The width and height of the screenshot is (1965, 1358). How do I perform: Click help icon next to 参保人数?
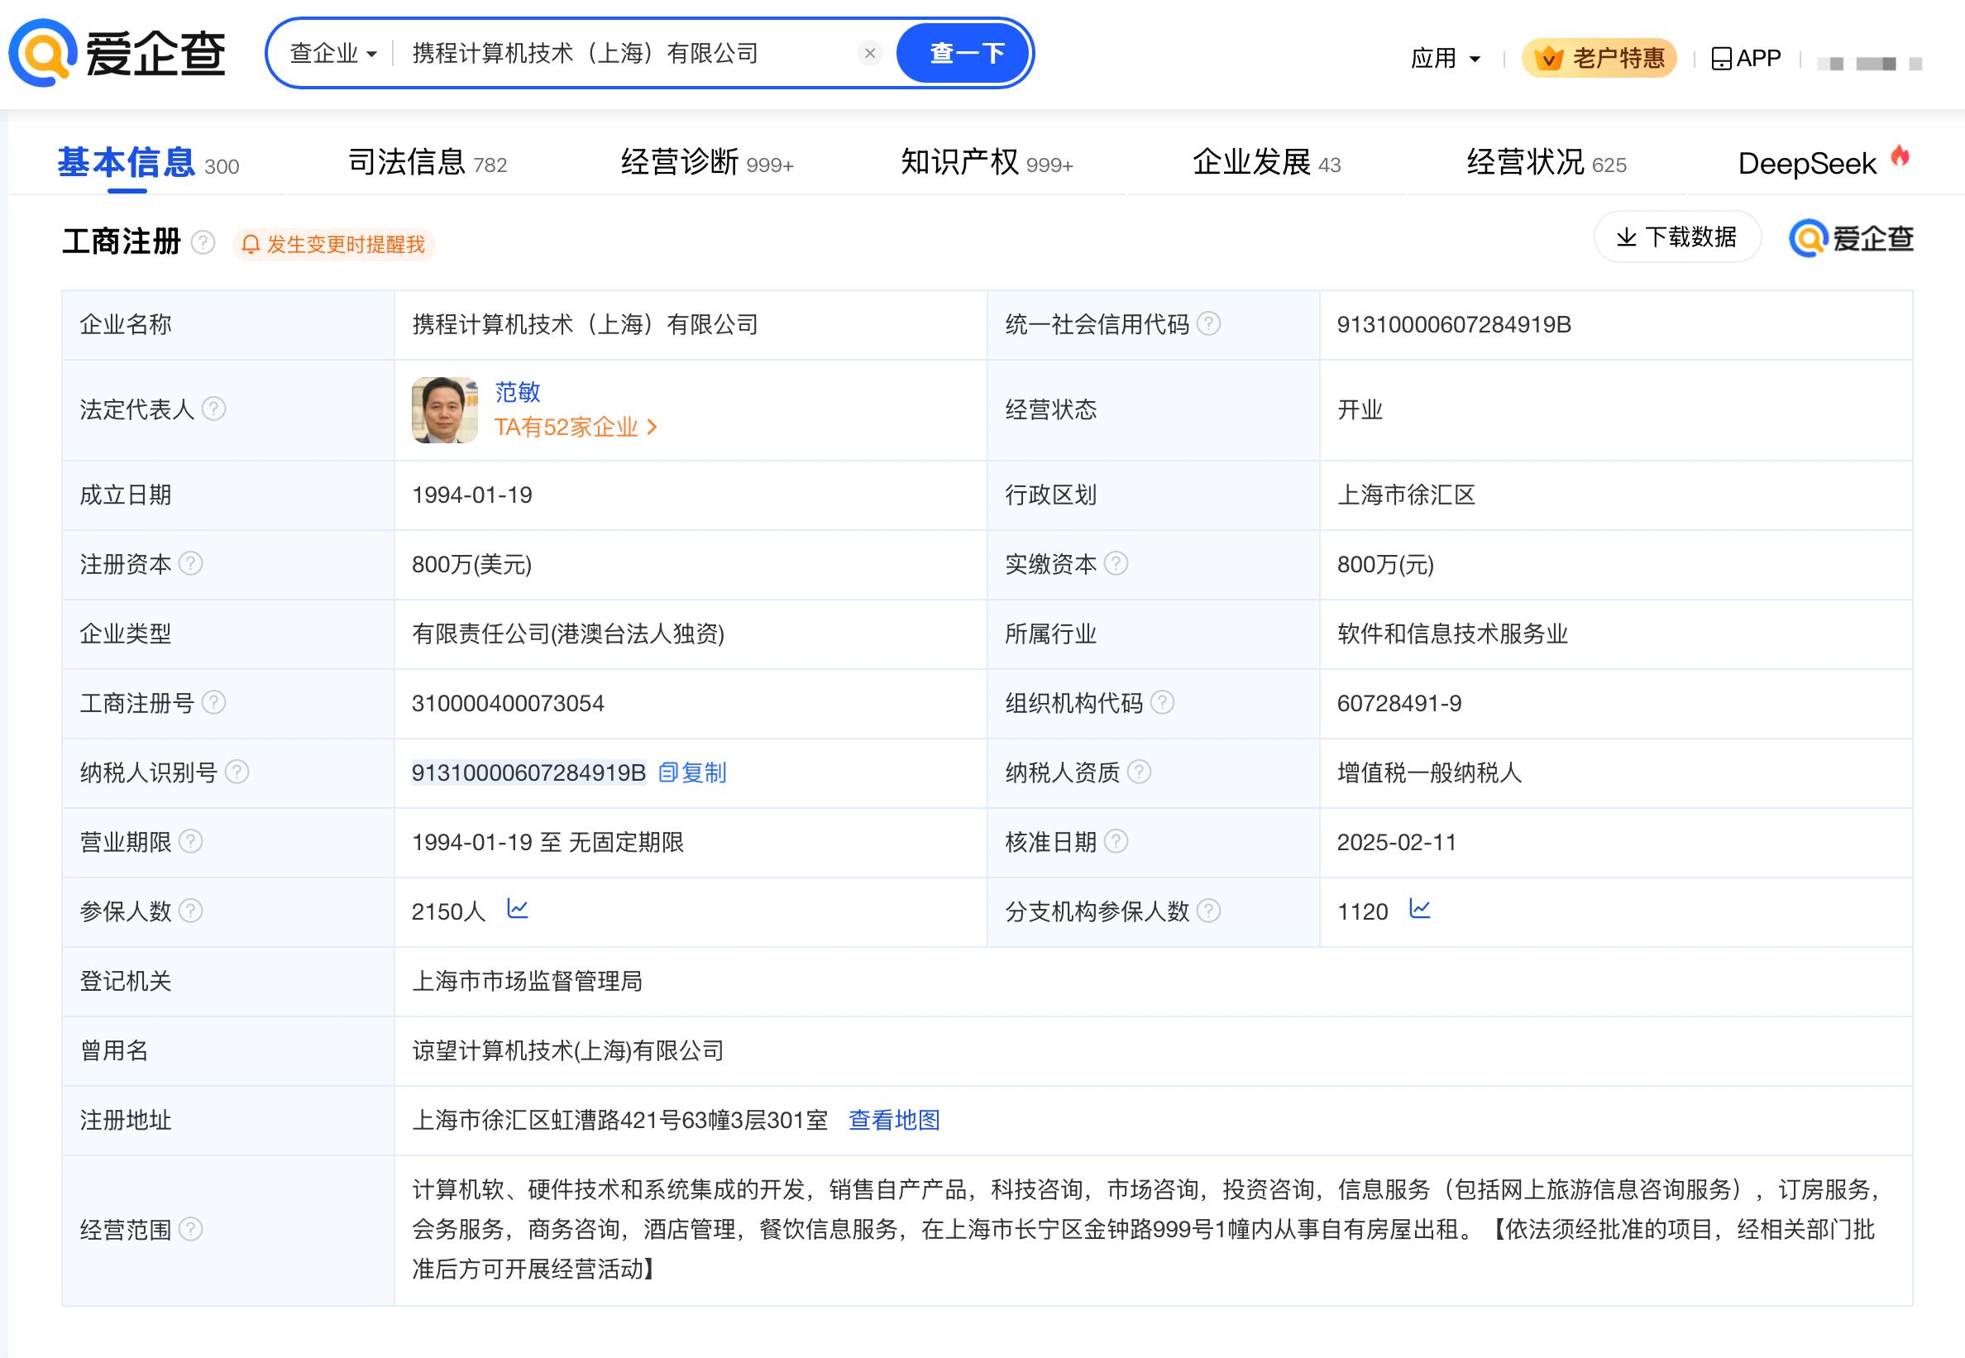190,911
